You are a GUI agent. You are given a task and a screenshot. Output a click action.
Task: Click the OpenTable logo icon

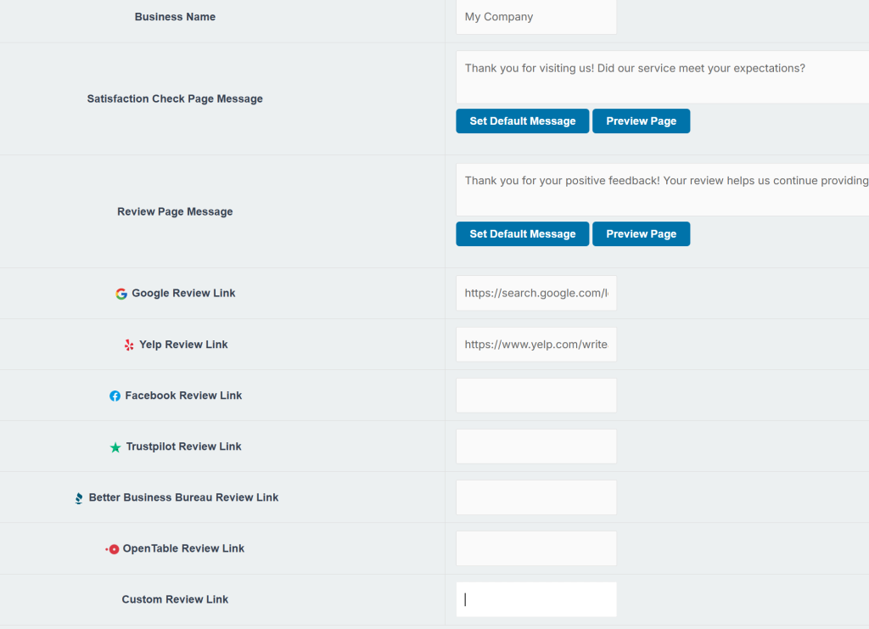click(113, 549)
